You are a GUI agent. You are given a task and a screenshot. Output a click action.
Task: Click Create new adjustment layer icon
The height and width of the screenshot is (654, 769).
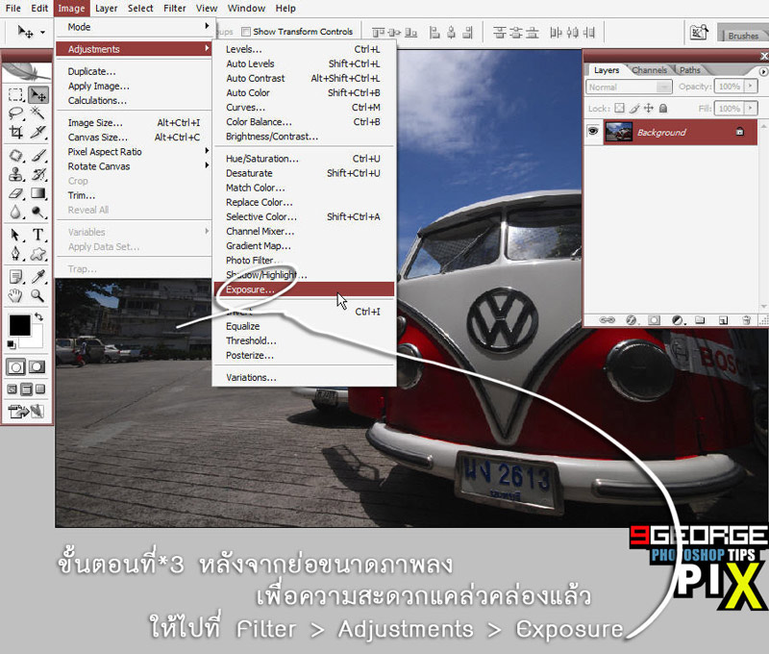[678, 320]
